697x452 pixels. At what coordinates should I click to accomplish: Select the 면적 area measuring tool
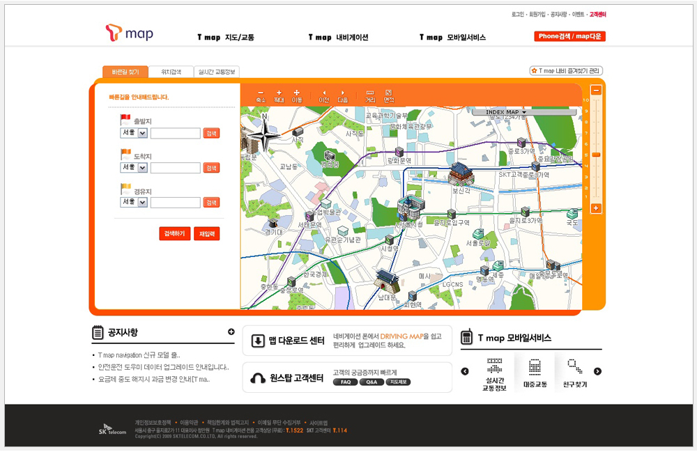point(389,95)
